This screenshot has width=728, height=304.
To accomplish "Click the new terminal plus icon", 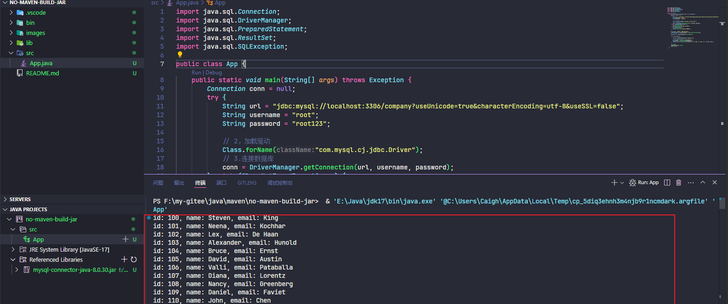I will pos(614,183).
